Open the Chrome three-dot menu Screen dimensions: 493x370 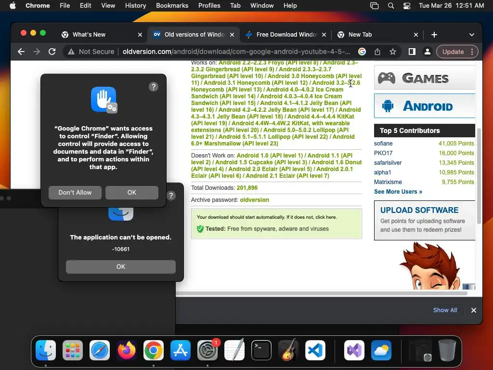coord(472,52)
